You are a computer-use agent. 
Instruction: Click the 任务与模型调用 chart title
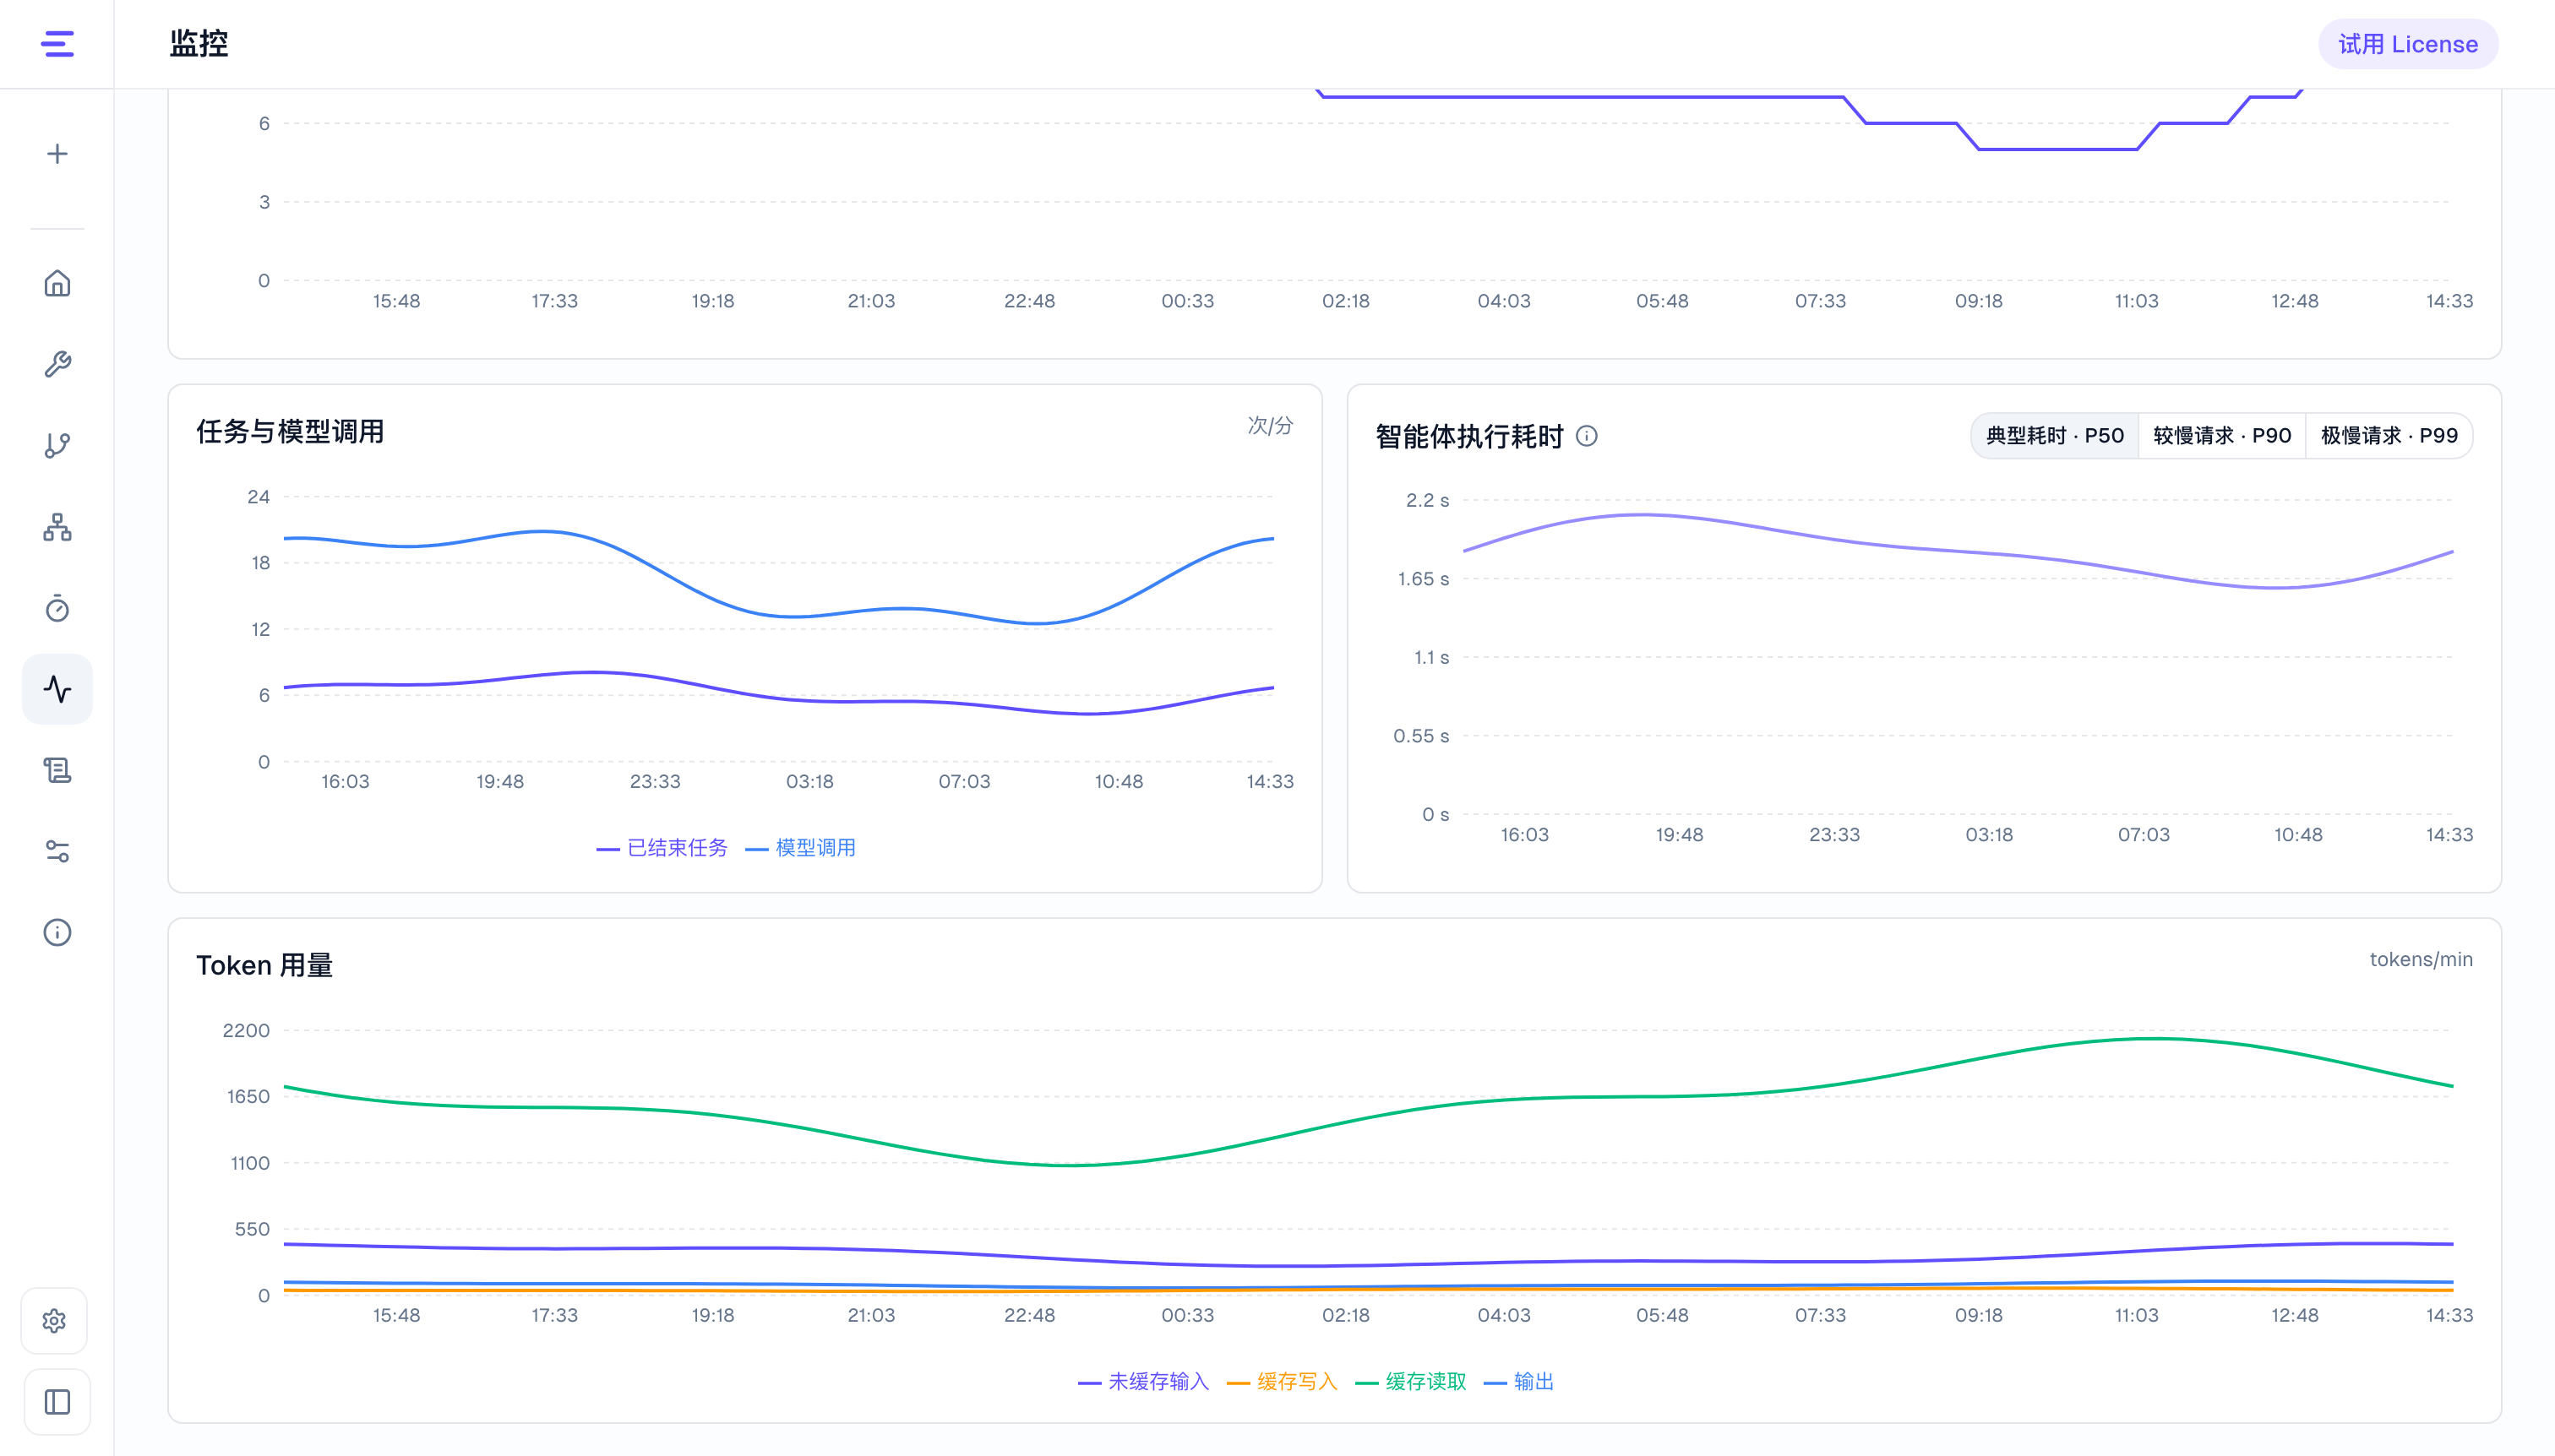tap(290, 432)
